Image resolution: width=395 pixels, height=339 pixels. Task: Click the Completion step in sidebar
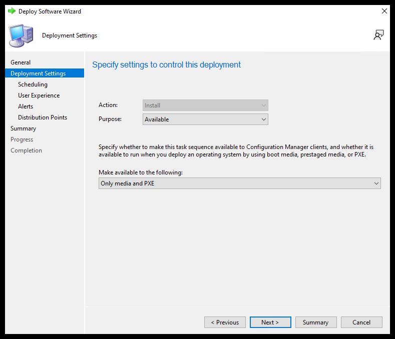(26, 150)
